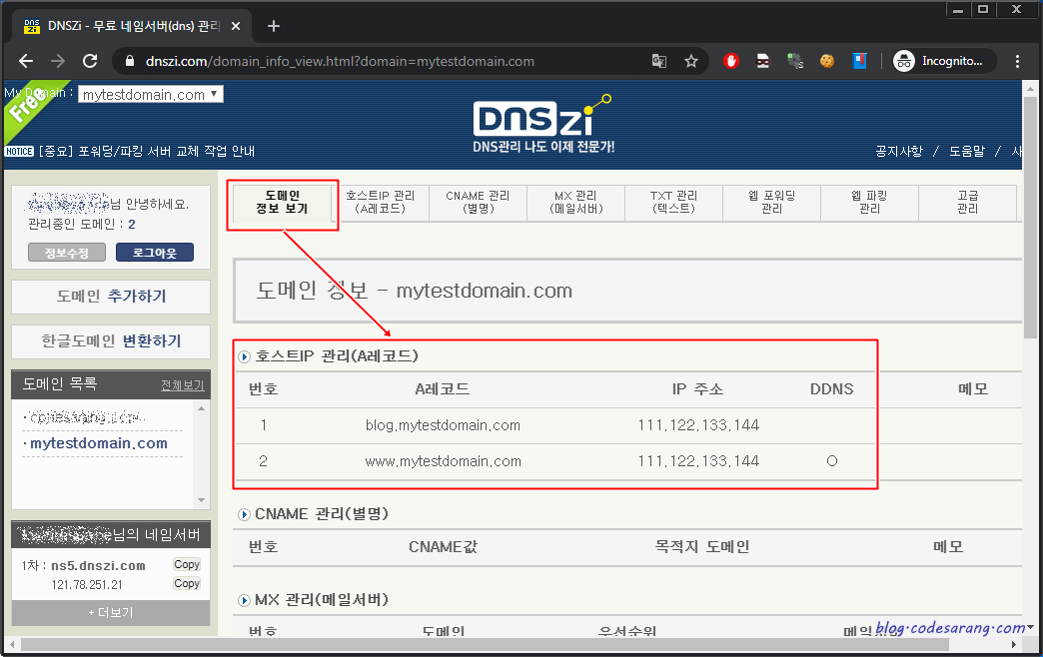Click the horizontal scrollbar right arrow
The height and width of the screenshot is (657, 1043).
pos(1014,644)
